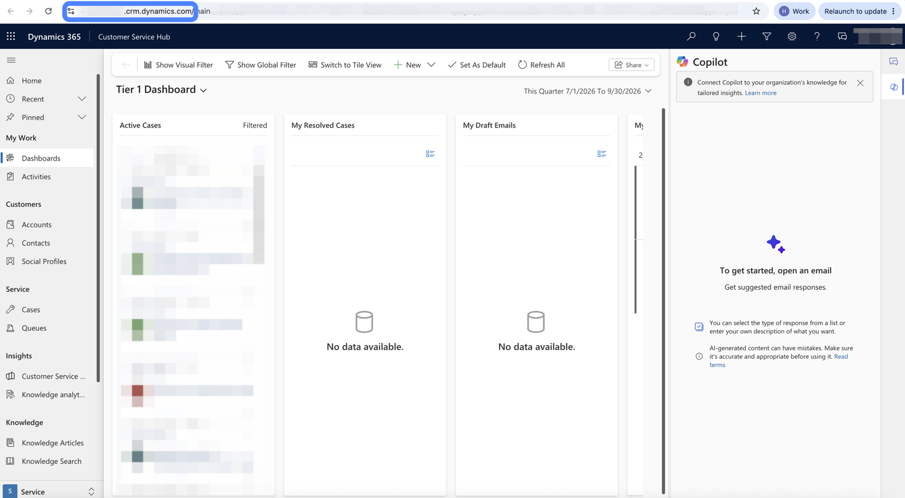This screenshot has width=905, height=498.
Task: Click Refresh All
Action: pos(541,65)
